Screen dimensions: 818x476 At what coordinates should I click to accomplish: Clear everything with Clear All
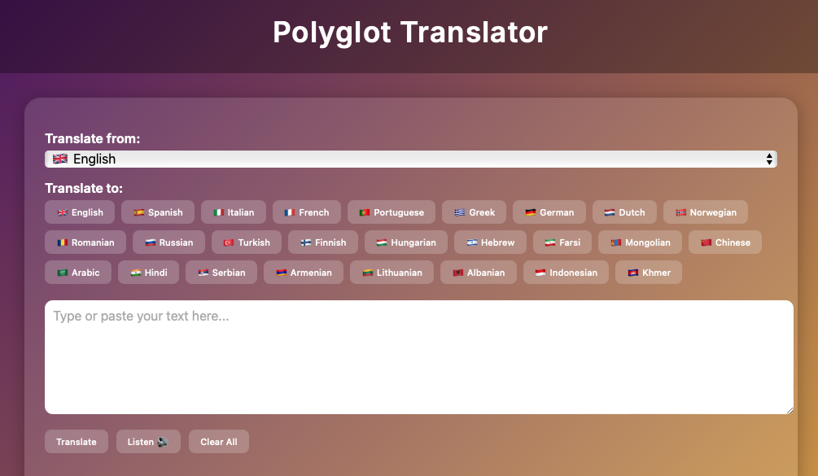tap(219, 442)
